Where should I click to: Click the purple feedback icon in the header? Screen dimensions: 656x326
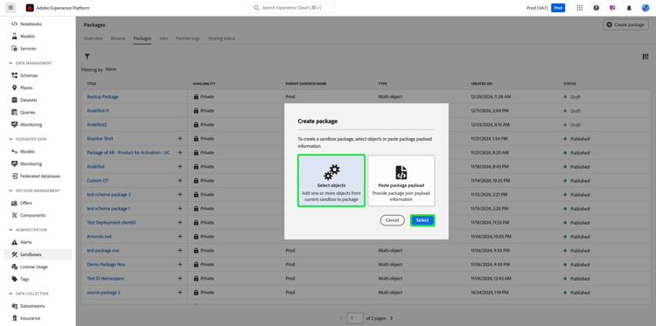coord(612,8)
